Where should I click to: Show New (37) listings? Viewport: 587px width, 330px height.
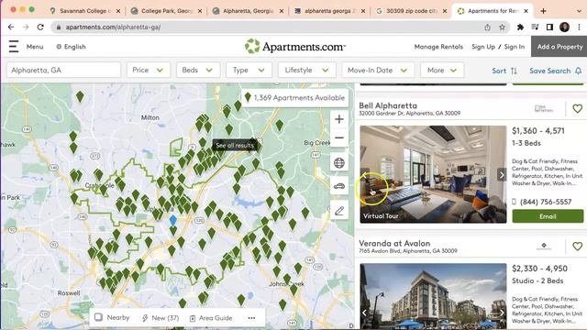tap(161, 318)
